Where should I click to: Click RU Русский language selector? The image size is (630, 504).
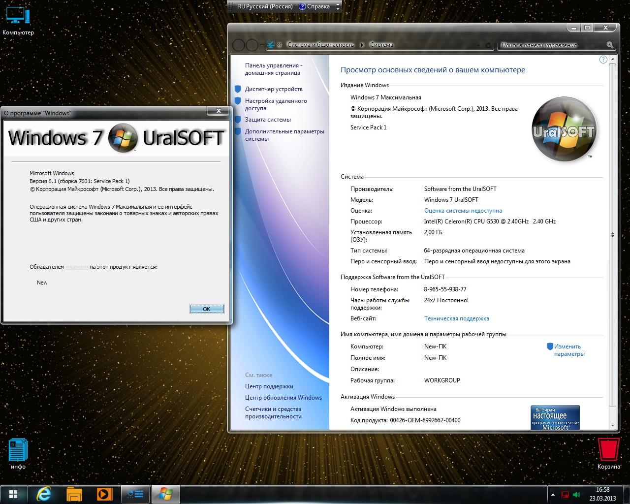coord(264,6)
